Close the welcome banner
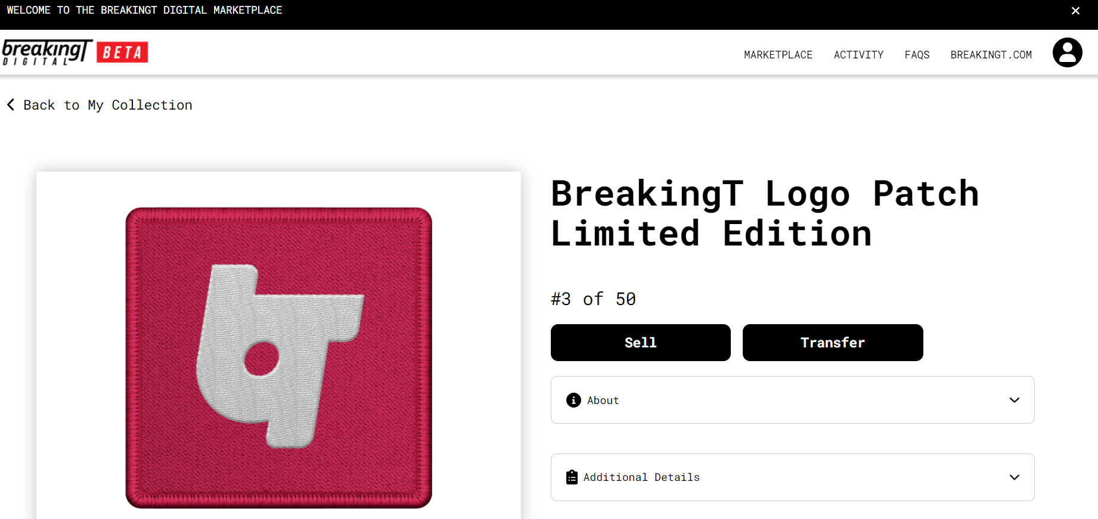The image size is (1098, 519). tap(1075, 11)
